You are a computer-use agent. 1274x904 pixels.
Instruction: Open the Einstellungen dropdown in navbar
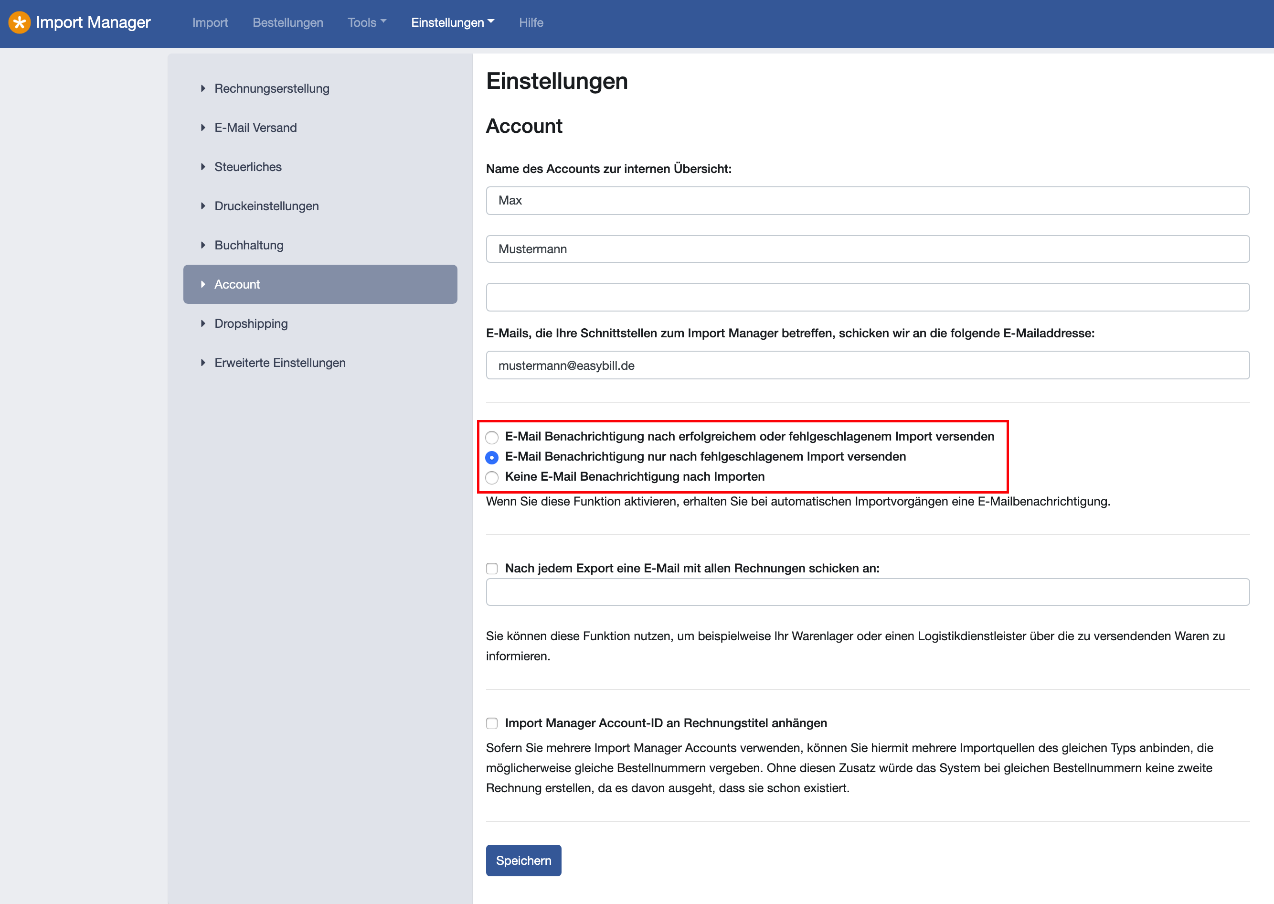point(452,23)
